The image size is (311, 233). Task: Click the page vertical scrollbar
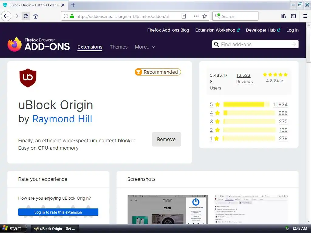coord(308,45)
